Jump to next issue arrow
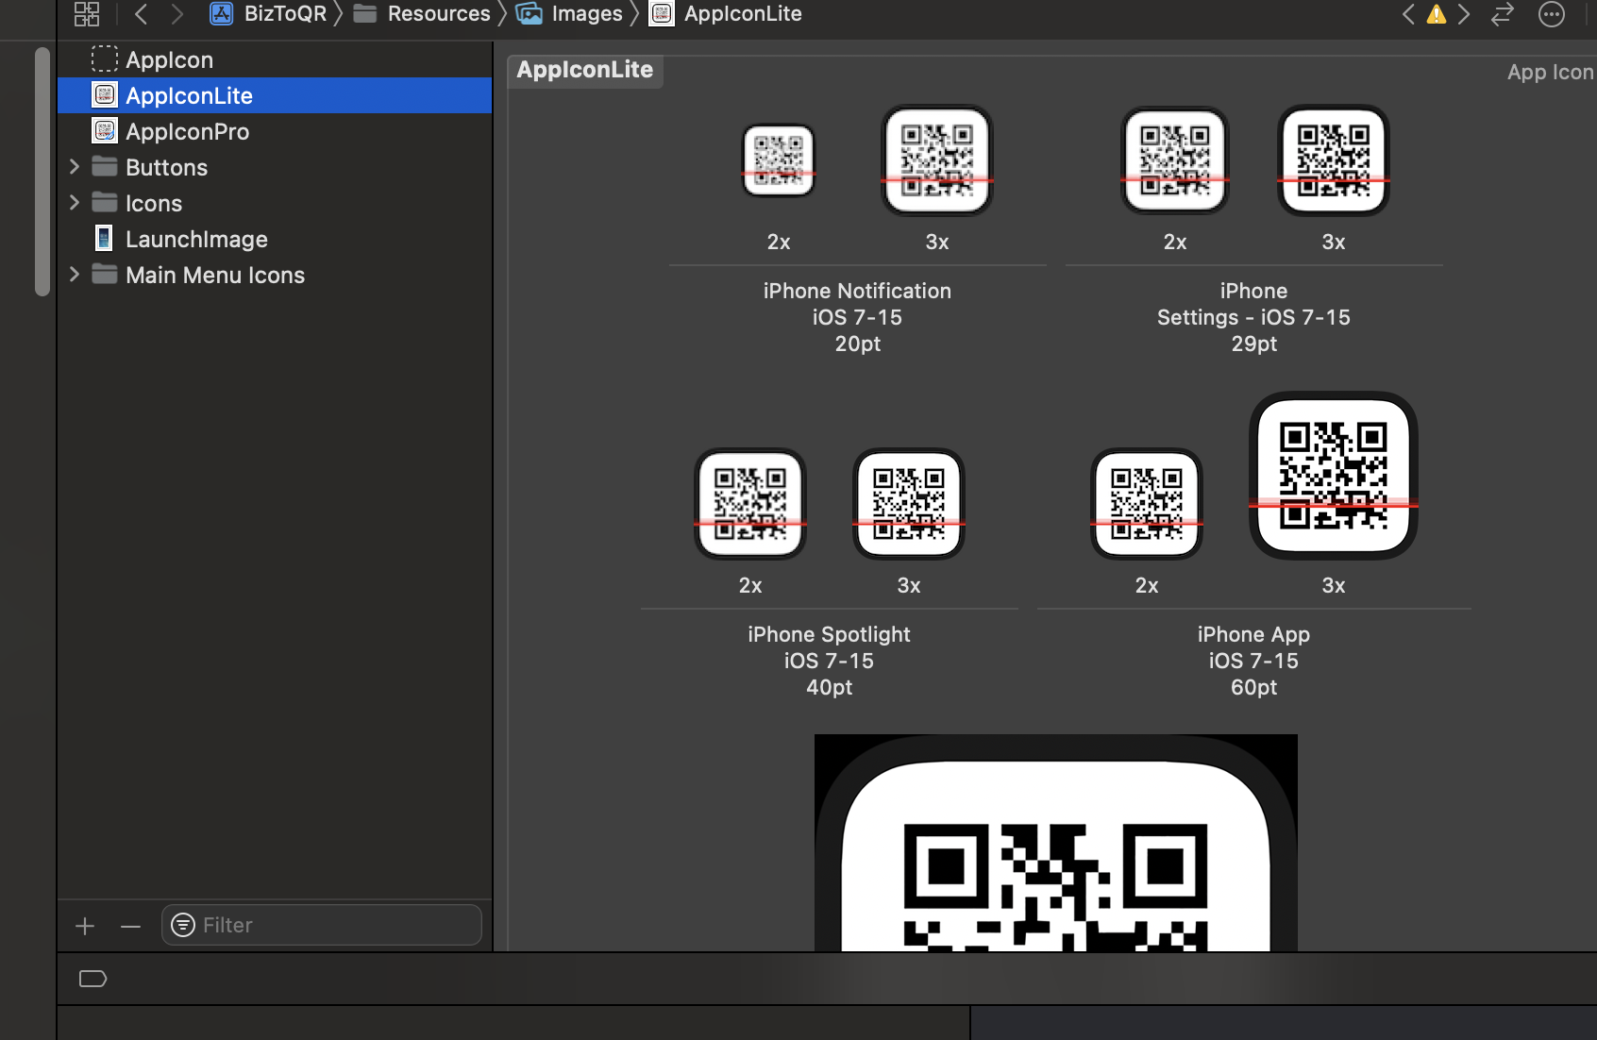Viewport: 1597px width, 1040px height. tap(1464, 14)
